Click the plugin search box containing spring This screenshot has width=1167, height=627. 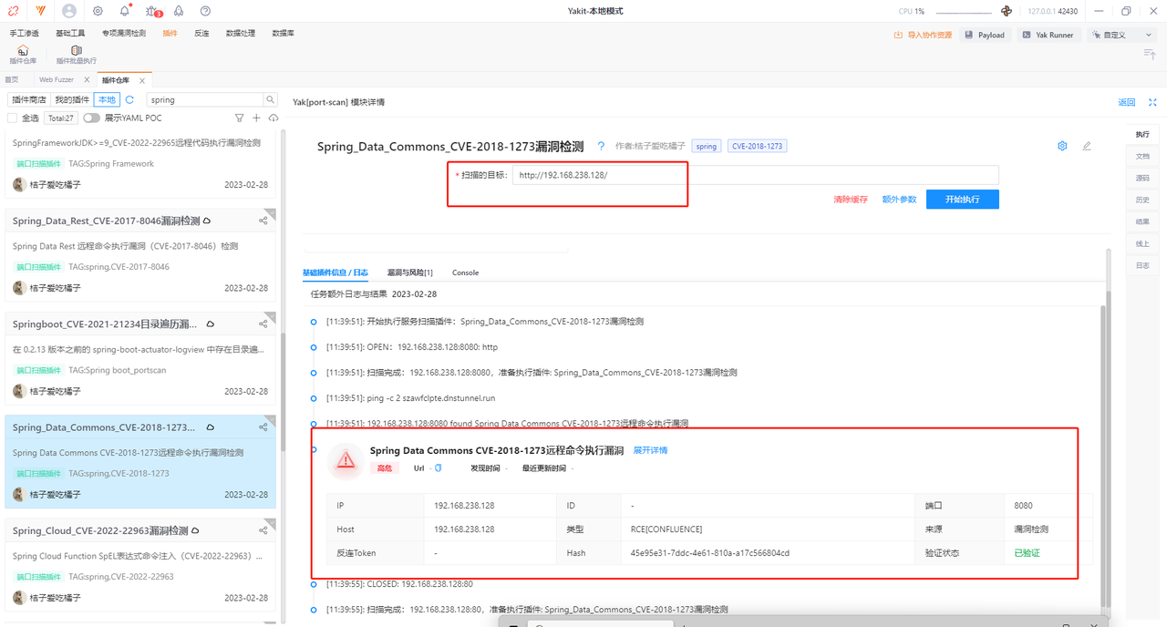point(204,99)
